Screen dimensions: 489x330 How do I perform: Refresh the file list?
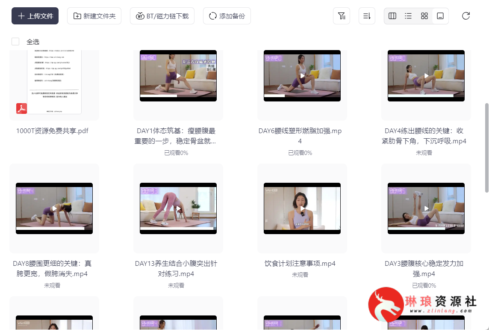[466, 16]
